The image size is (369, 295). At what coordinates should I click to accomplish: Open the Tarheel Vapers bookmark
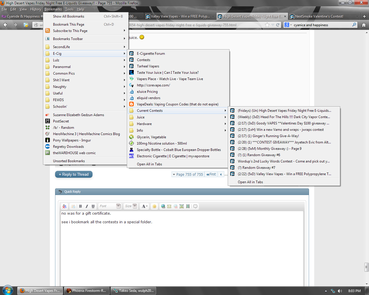tap(148, 66)
